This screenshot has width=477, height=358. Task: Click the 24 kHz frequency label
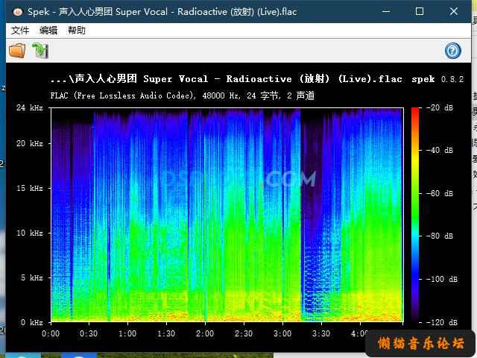point(30,107)
